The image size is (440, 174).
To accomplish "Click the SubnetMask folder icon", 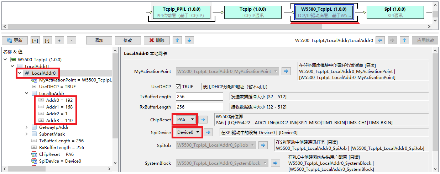I will click(34, 134).
